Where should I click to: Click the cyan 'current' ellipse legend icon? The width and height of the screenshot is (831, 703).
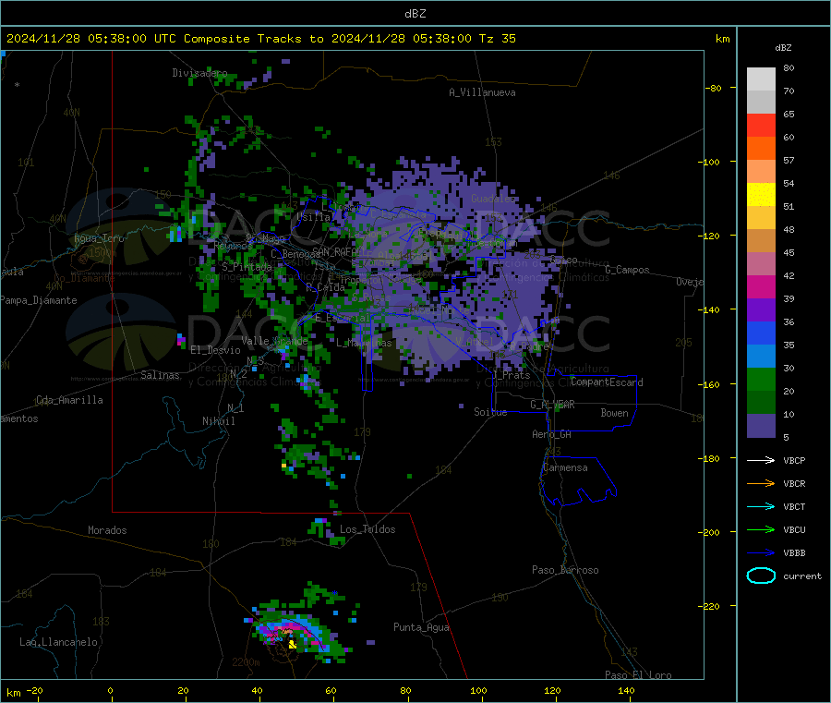pyautogui.click(x=761, y=576)
